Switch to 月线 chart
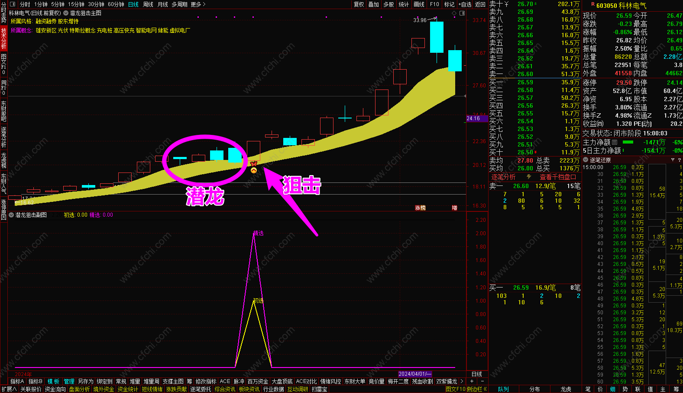The width and height of the screenshot is (683, 393). [x=163, y=4]
